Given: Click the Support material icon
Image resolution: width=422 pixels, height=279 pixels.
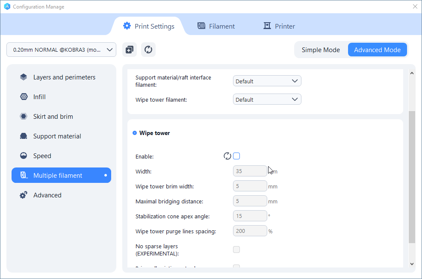Looking at the screenshot, I should click(24, 136).
